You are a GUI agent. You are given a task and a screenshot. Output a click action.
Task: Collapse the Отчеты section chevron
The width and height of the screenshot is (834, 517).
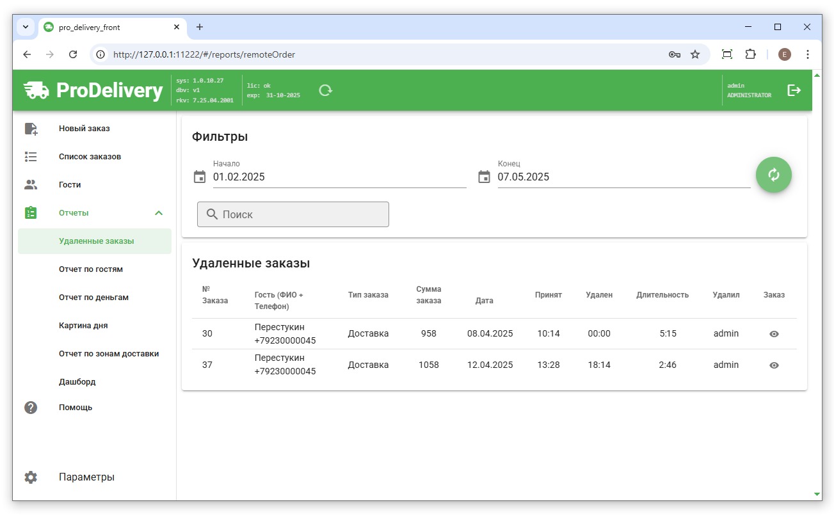pos(159,213)
